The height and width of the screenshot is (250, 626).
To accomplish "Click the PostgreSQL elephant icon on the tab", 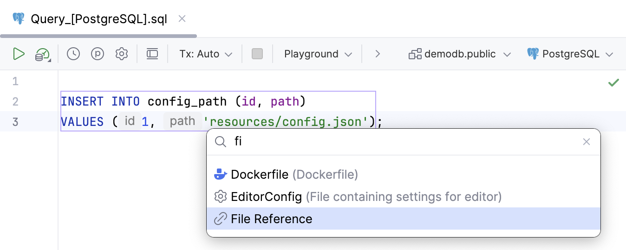I will [x=19, y=19].
